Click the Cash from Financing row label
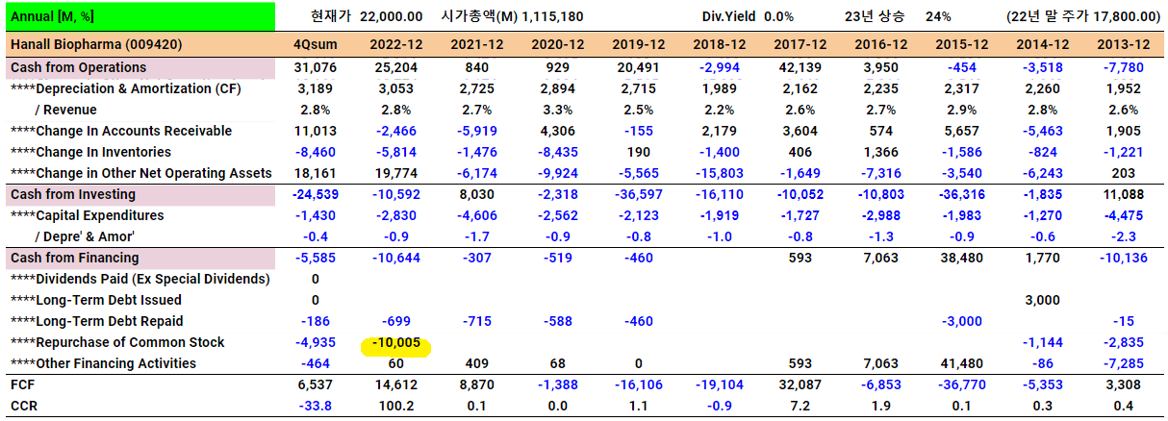 (74, 258)
